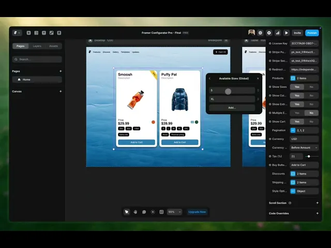Pick the orange color swatch on Smoosh card

153,122
